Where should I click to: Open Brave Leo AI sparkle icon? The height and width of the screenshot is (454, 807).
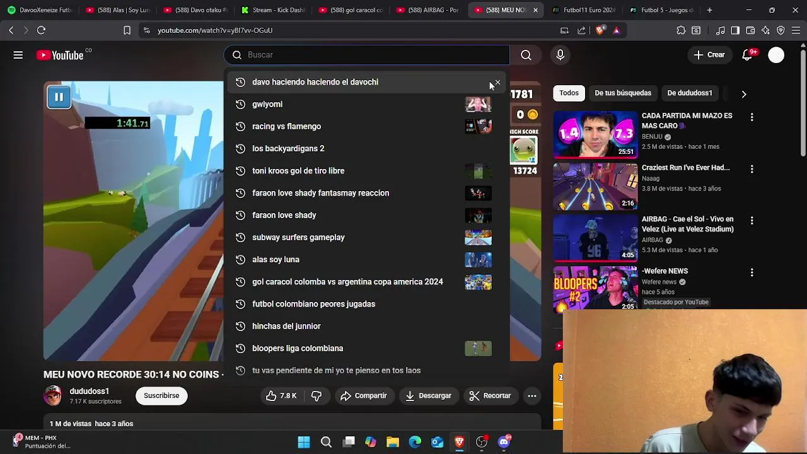[x=765, y=30]
